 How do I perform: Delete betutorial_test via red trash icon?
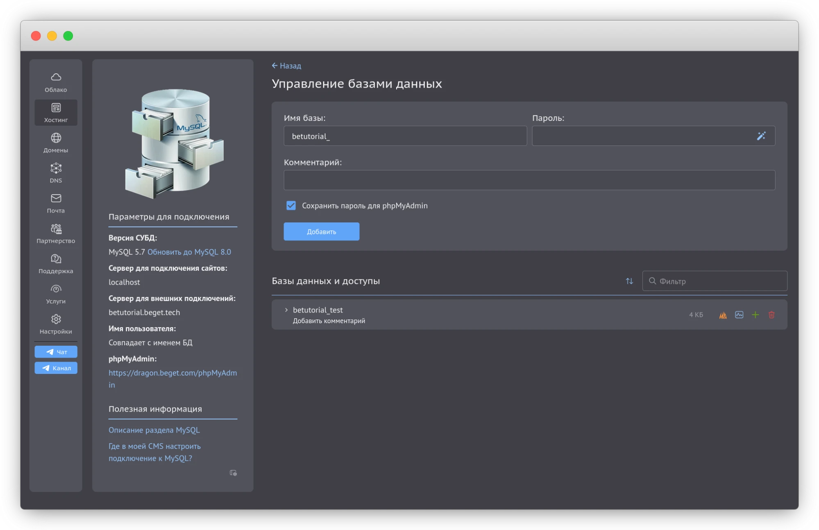coord(771,315)
